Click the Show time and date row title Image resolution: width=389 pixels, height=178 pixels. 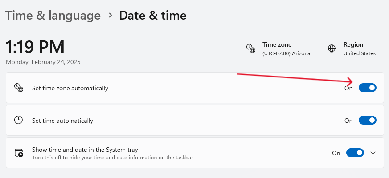click(85, 150)
